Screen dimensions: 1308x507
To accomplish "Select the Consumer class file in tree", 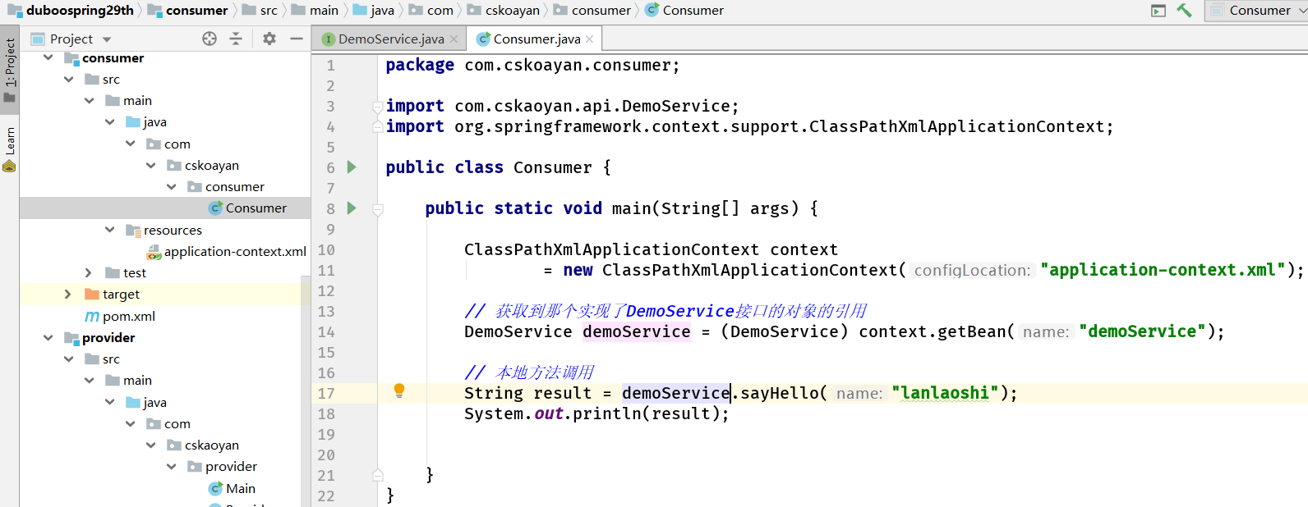I will [x=247, y=208].
